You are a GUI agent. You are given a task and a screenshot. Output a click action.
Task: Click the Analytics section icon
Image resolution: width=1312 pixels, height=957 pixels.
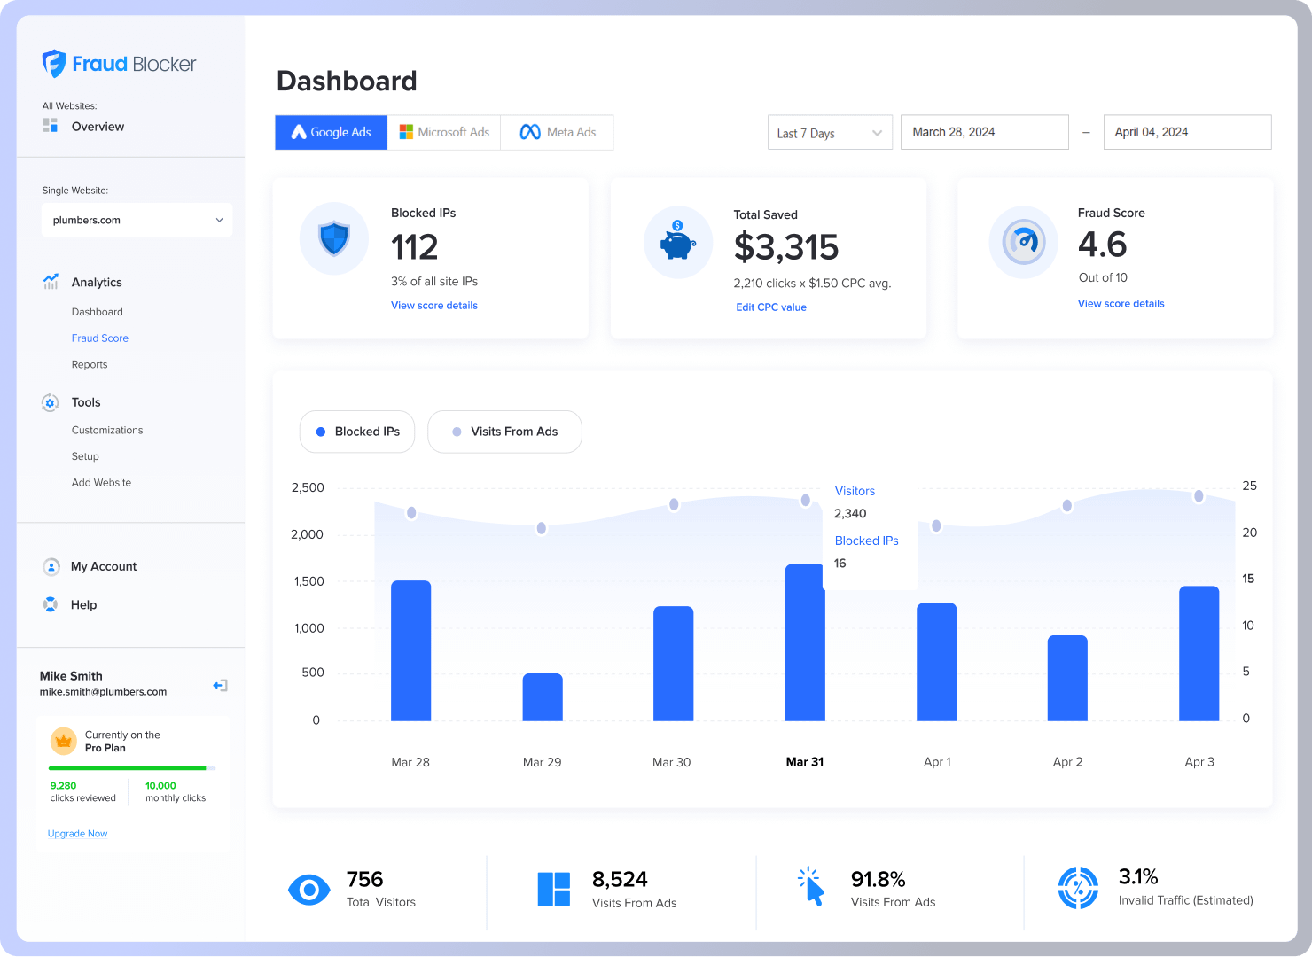50,282
